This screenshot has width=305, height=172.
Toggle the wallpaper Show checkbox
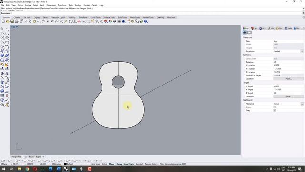point(274,107)
